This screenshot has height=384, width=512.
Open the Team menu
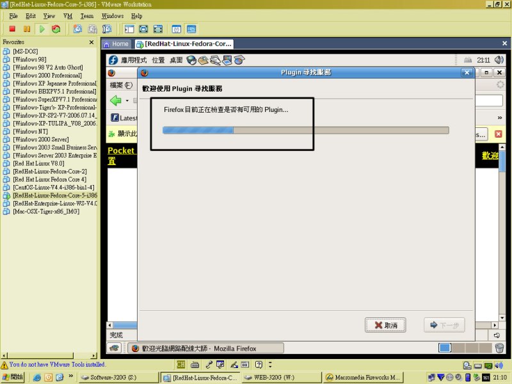pyautogui.click(x=87, y=16)
